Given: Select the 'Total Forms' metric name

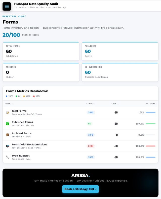Looking at the screenshot, I should point(19,111).
